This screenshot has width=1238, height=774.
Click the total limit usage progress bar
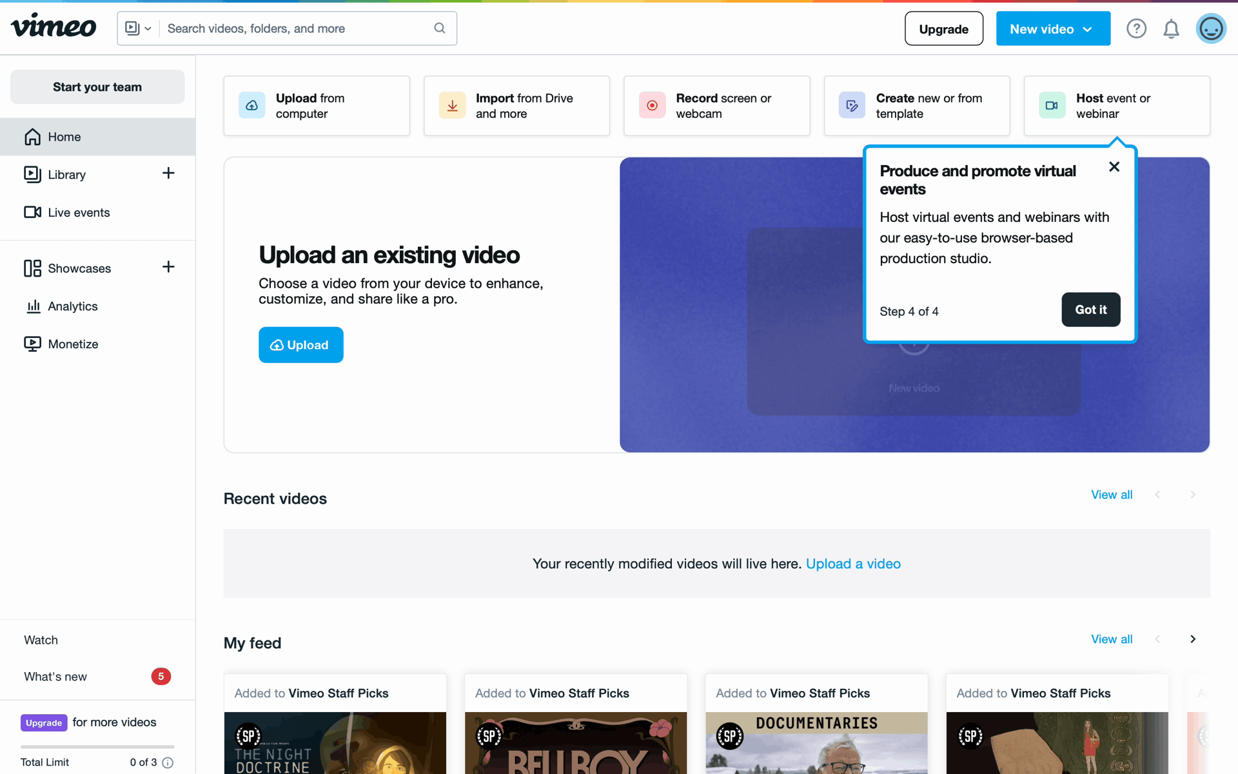pyautogui.click(x=97, y=747)
